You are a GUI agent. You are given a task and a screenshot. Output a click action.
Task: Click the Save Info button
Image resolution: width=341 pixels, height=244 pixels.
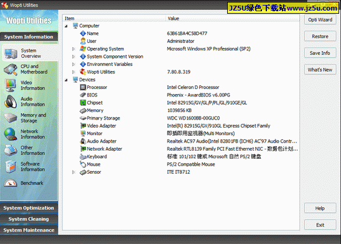click(x=320, y=53)
